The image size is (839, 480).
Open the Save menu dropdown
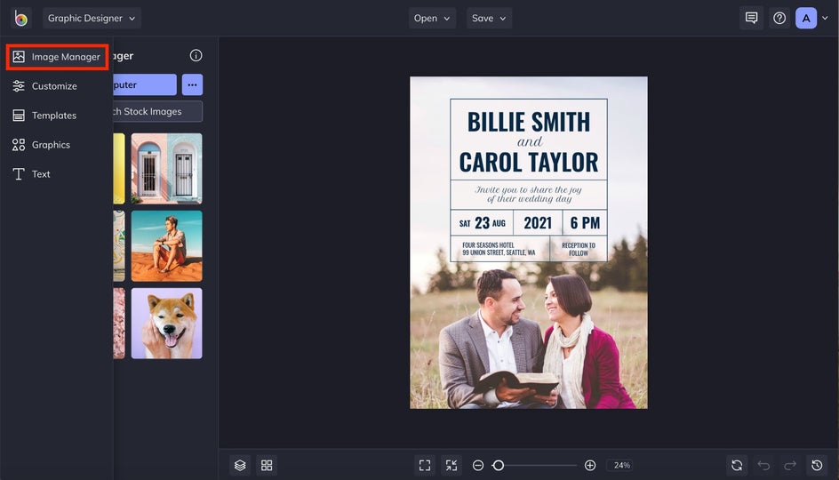pos(489,18)
